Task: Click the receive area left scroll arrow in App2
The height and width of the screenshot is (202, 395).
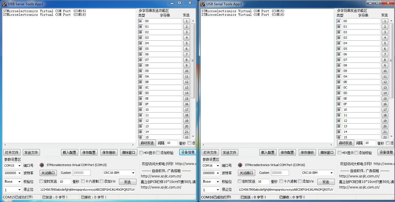Action: (x=203, y=145)
